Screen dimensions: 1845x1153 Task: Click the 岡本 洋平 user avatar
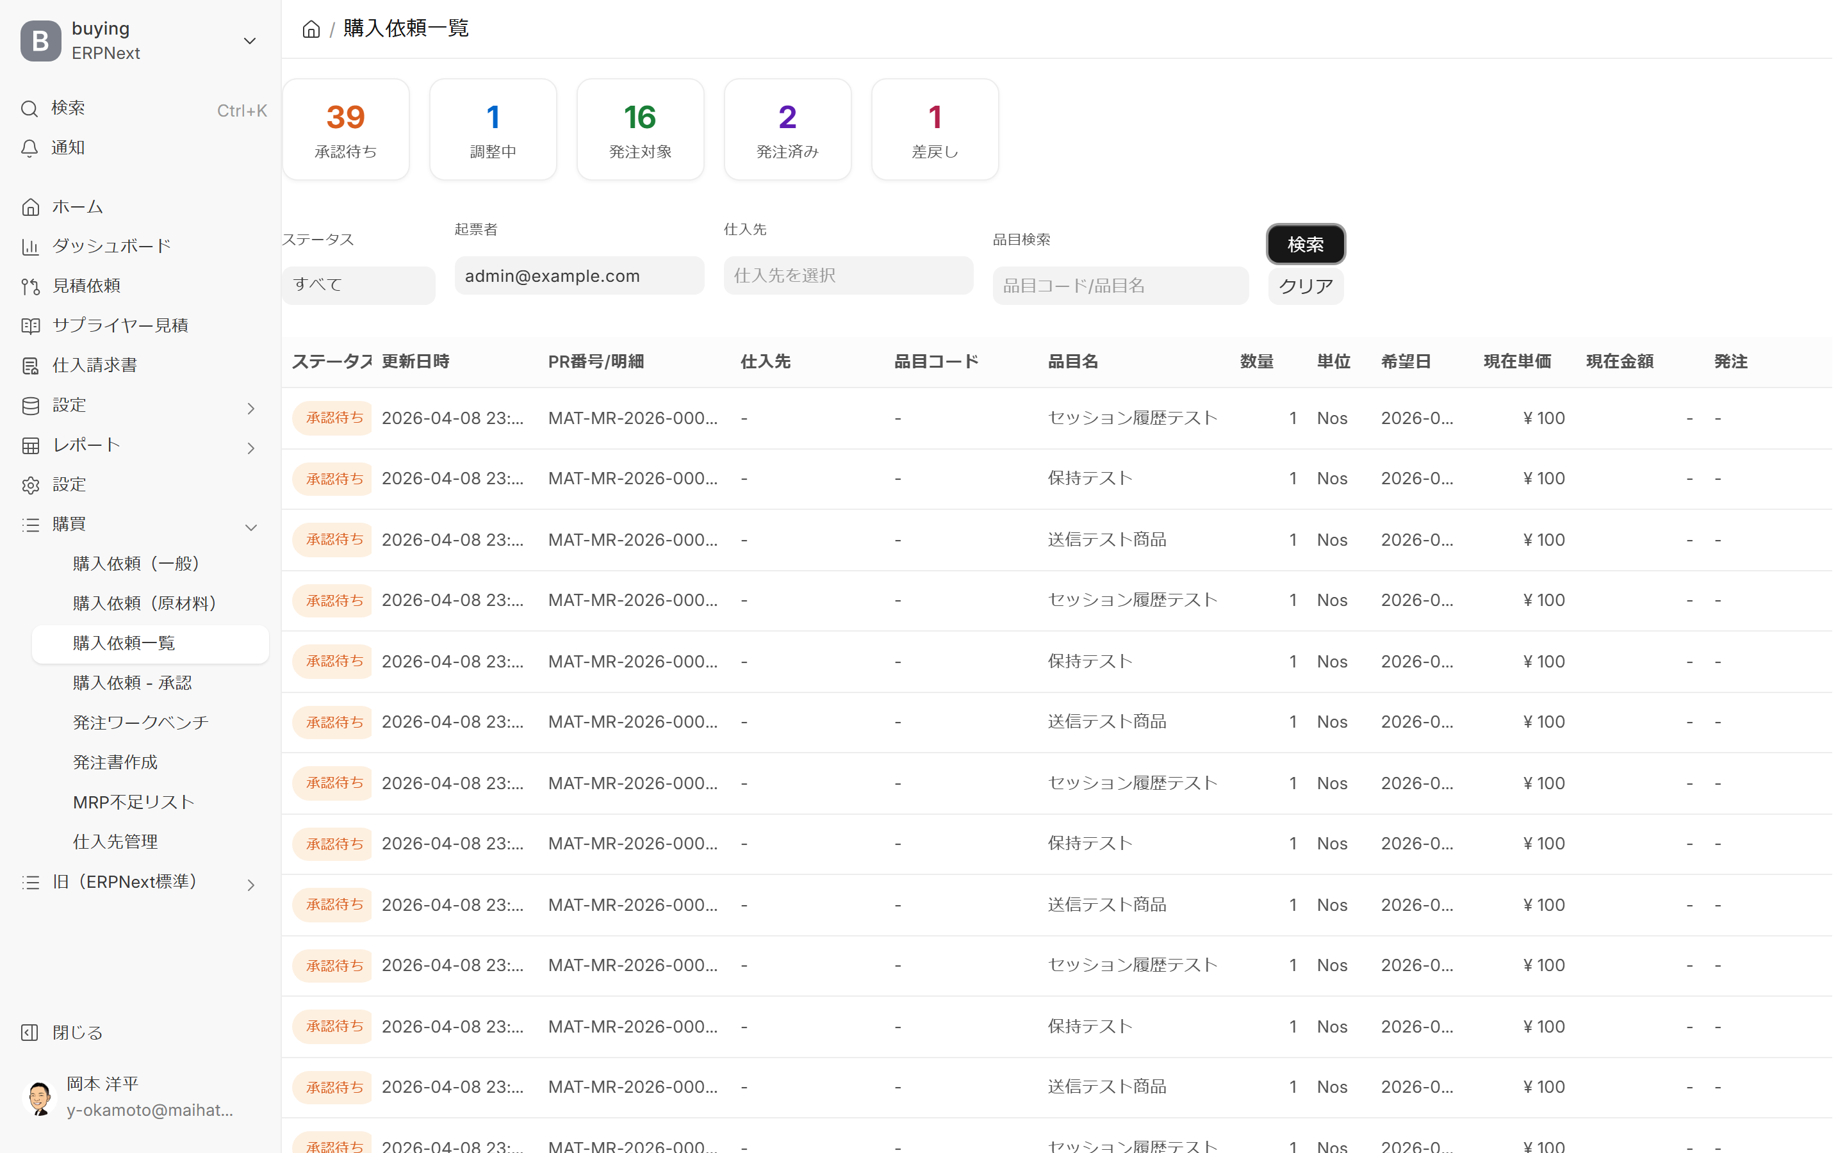point(40,1097)
